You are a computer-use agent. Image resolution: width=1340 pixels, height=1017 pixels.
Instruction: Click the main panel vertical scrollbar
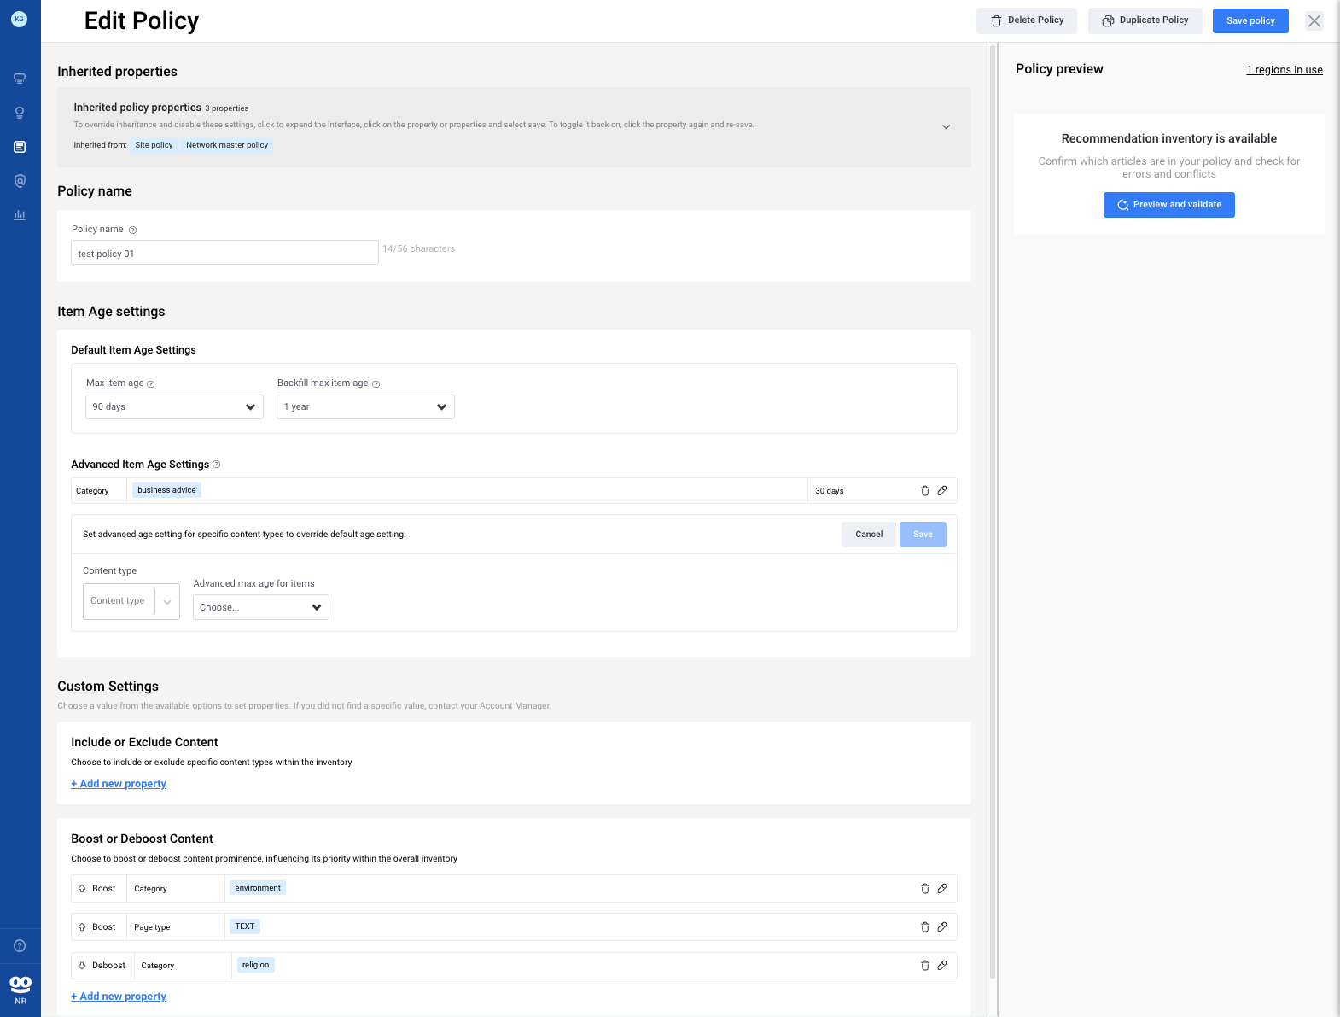pyautogui.click(x=993, y=512)
